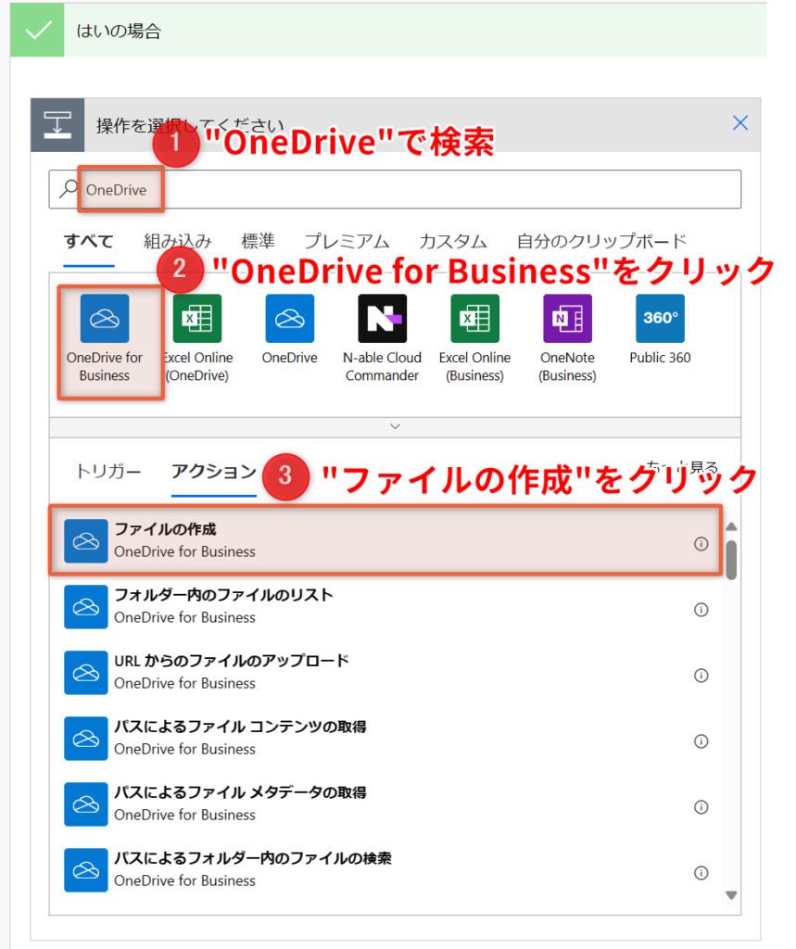Viewport: 796px width, 949px height.
Task: Show info for ファイルの作成 action
Action: [701, 543]
